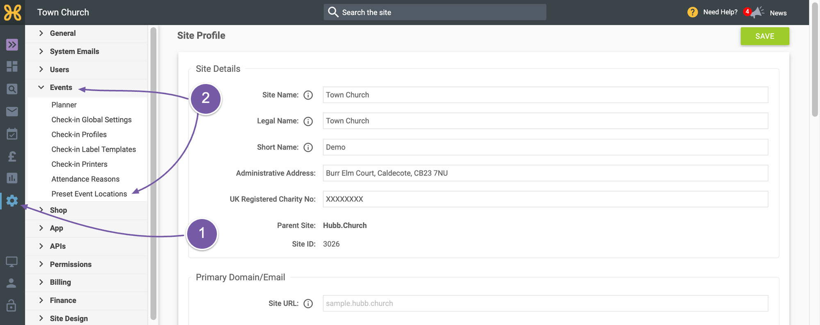The height and width of the screenshot is (325, 820).
Task: Open the people search icon in sidebar
Action: click(x=12, y=89)
